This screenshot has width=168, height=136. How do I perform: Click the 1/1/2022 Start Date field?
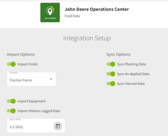click(16, 127)
